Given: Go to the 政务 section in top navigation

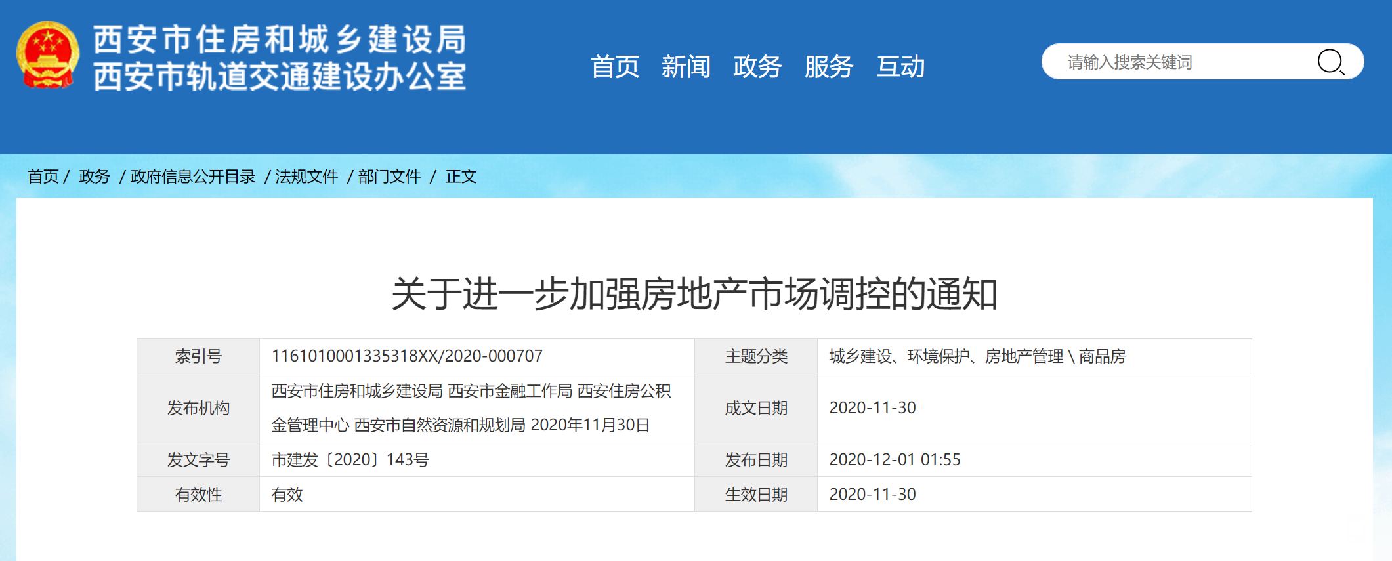Looking at the screenshot, I should [757, 67].
